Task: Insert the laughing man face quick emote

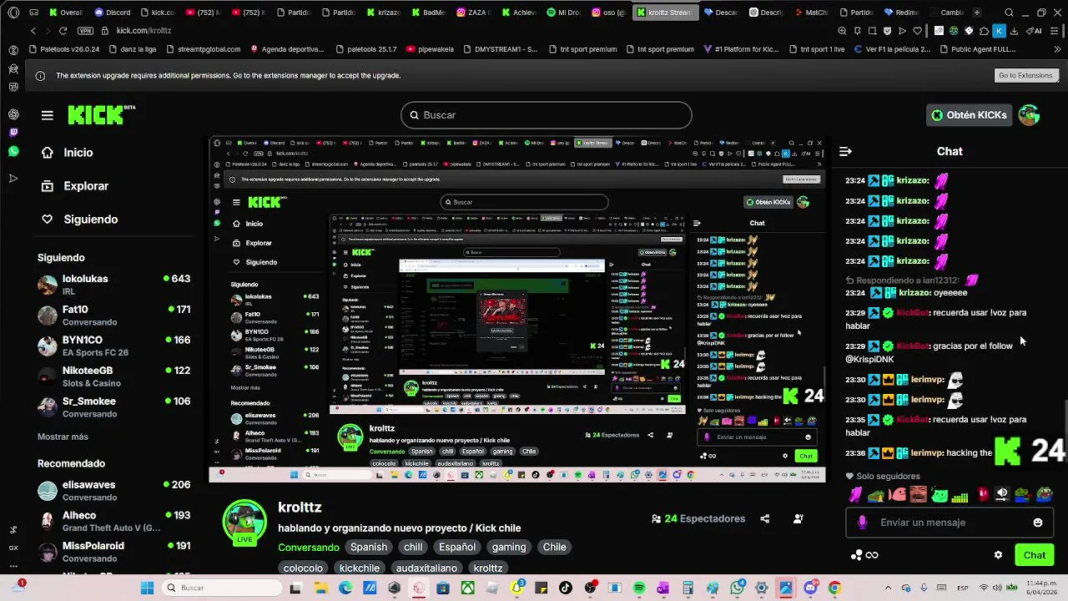Action: [919, 495]
